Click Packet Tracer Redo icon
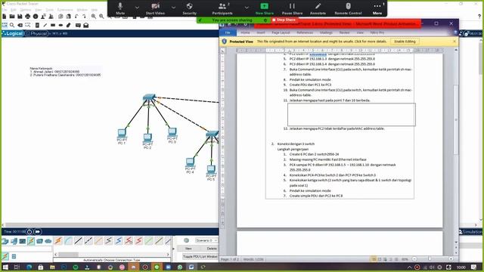 84,17
